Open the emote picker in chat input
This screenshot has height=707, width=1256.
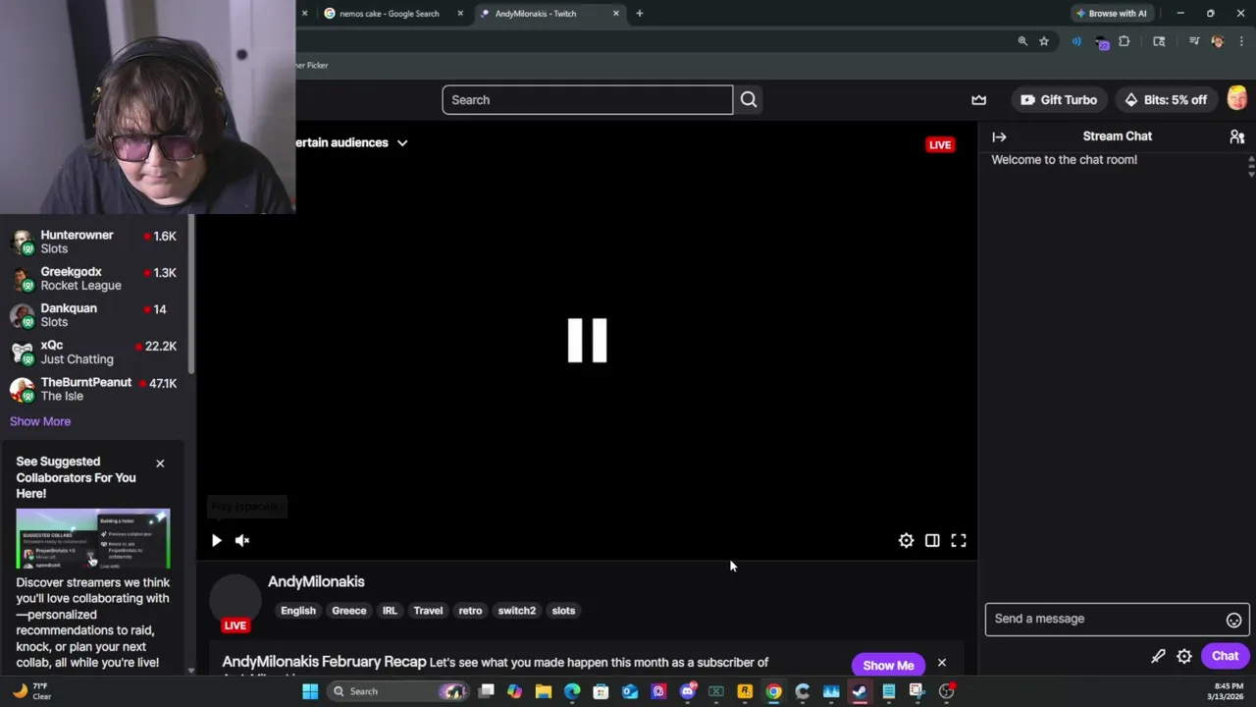click(x=1233, y=620)
